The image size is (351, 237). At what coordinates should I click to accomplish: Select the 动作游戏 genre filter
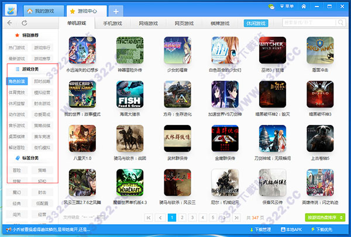click(x=17, y=114)
